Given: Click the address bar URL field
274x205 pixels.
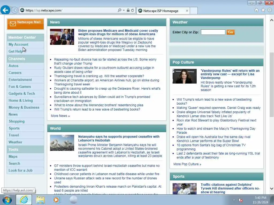Looking at the screenshot, I should [x=70, y=10].
